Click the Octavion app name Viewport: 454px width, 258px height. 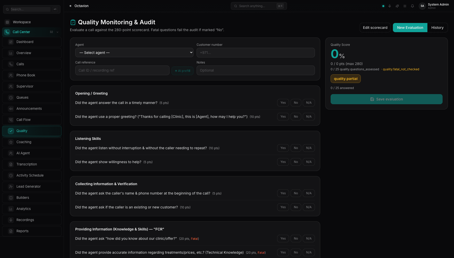[81, 6]
